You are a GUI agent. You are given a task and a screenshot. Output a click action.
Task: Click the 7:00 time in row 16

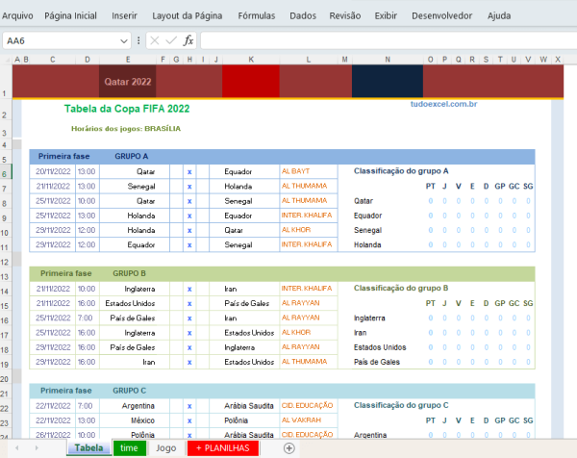point(87,318)
